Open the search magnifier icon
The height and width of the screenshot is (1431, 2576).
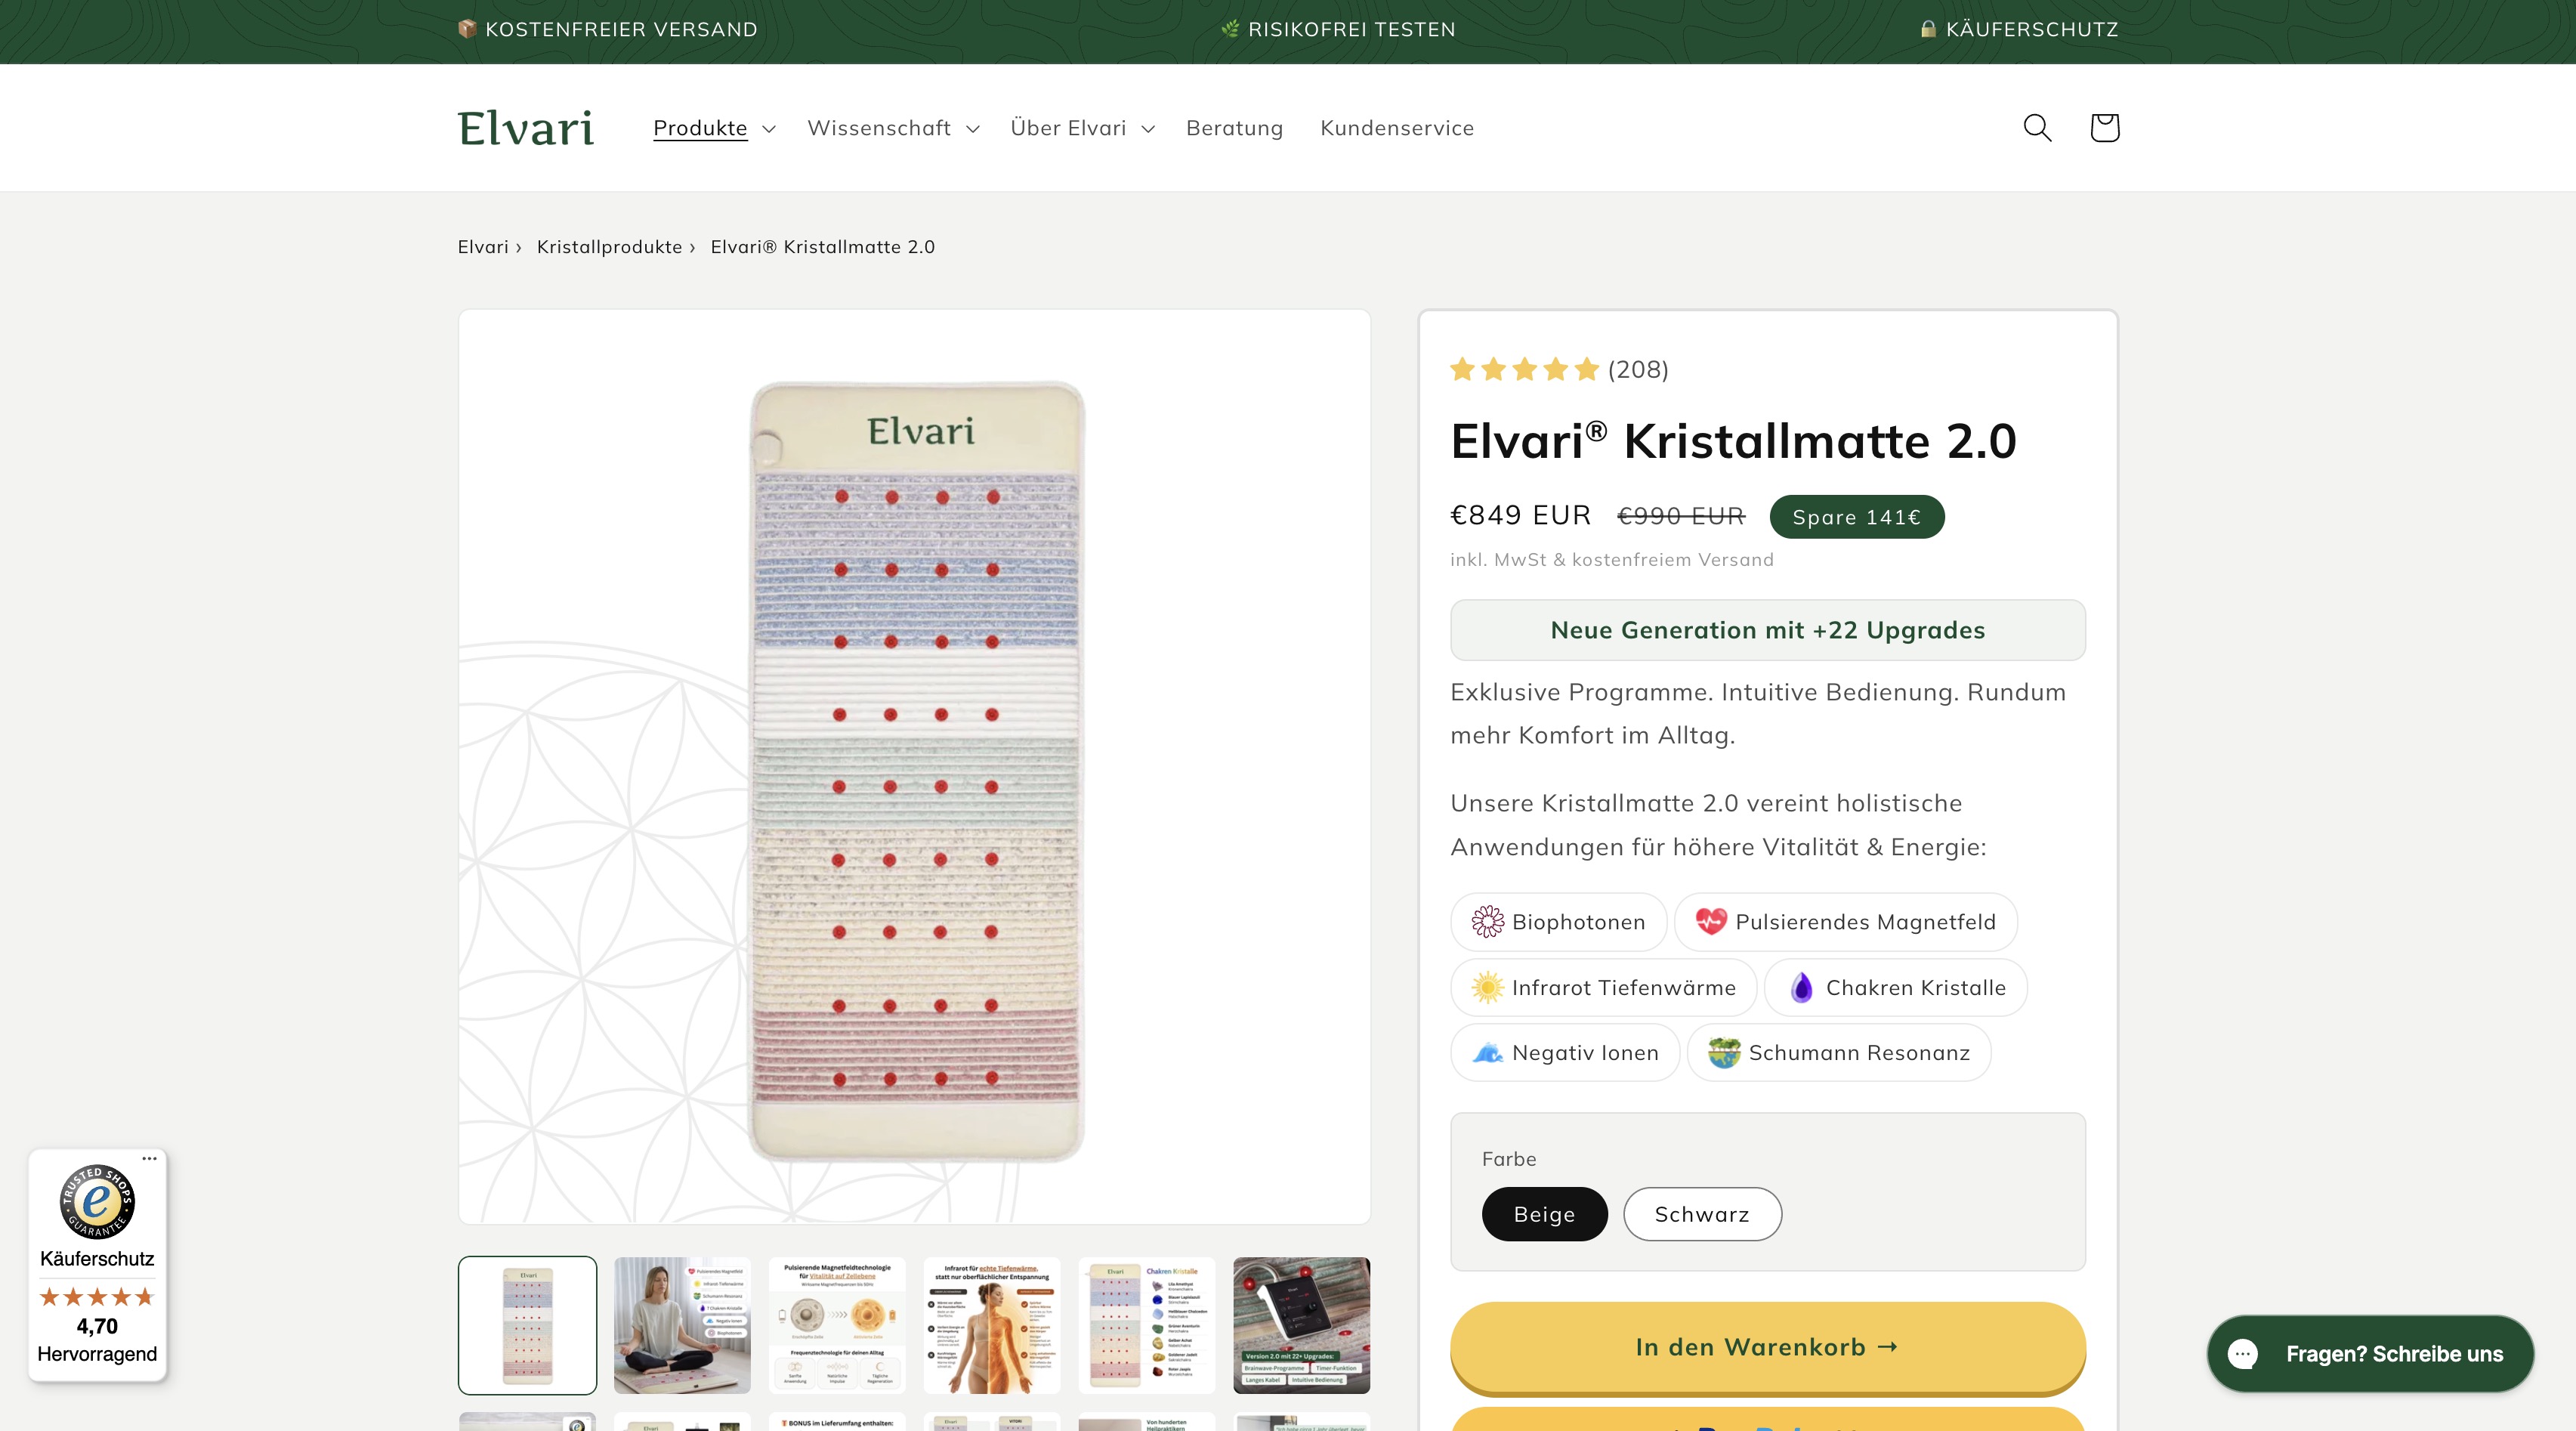[x=2037, y=128]
